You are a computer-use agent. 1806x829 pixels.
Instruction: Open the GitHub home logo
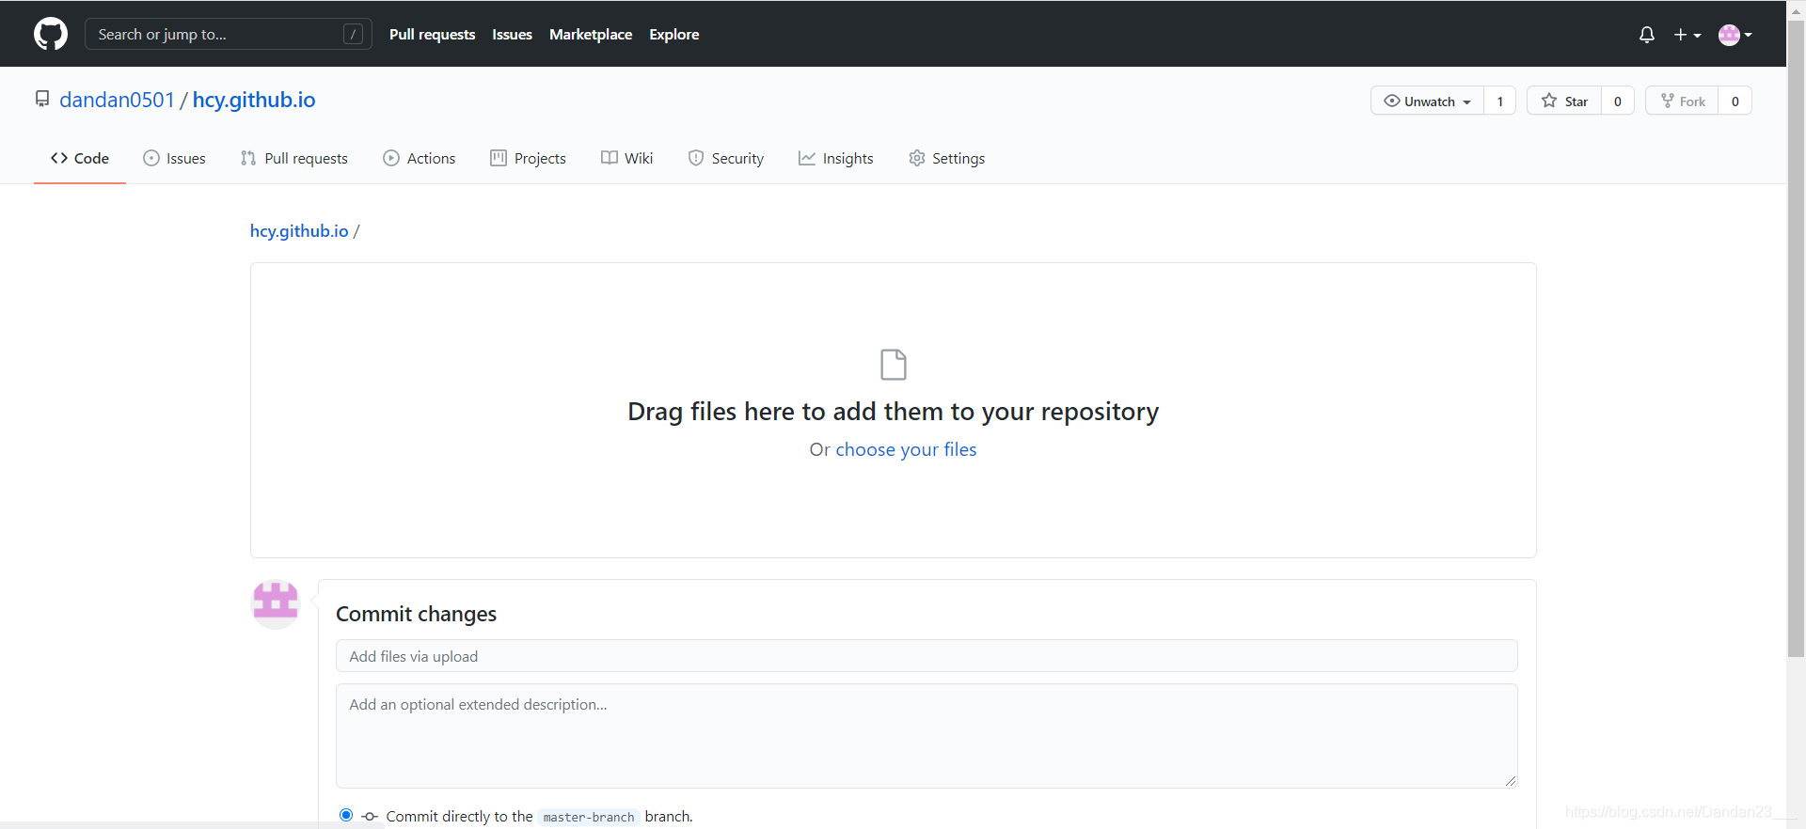[x=51, y=34]
